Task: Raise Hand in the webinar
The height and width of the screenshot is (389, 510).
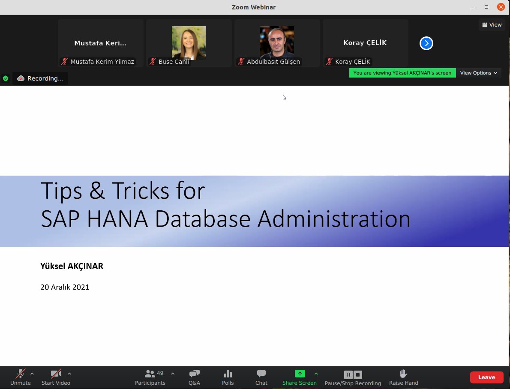Action: coord(404,377)
